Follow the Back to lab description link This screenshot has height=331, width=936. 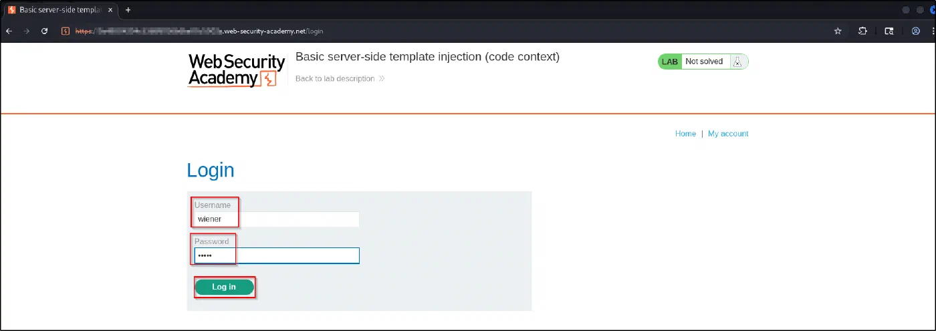tap(340, 78)
